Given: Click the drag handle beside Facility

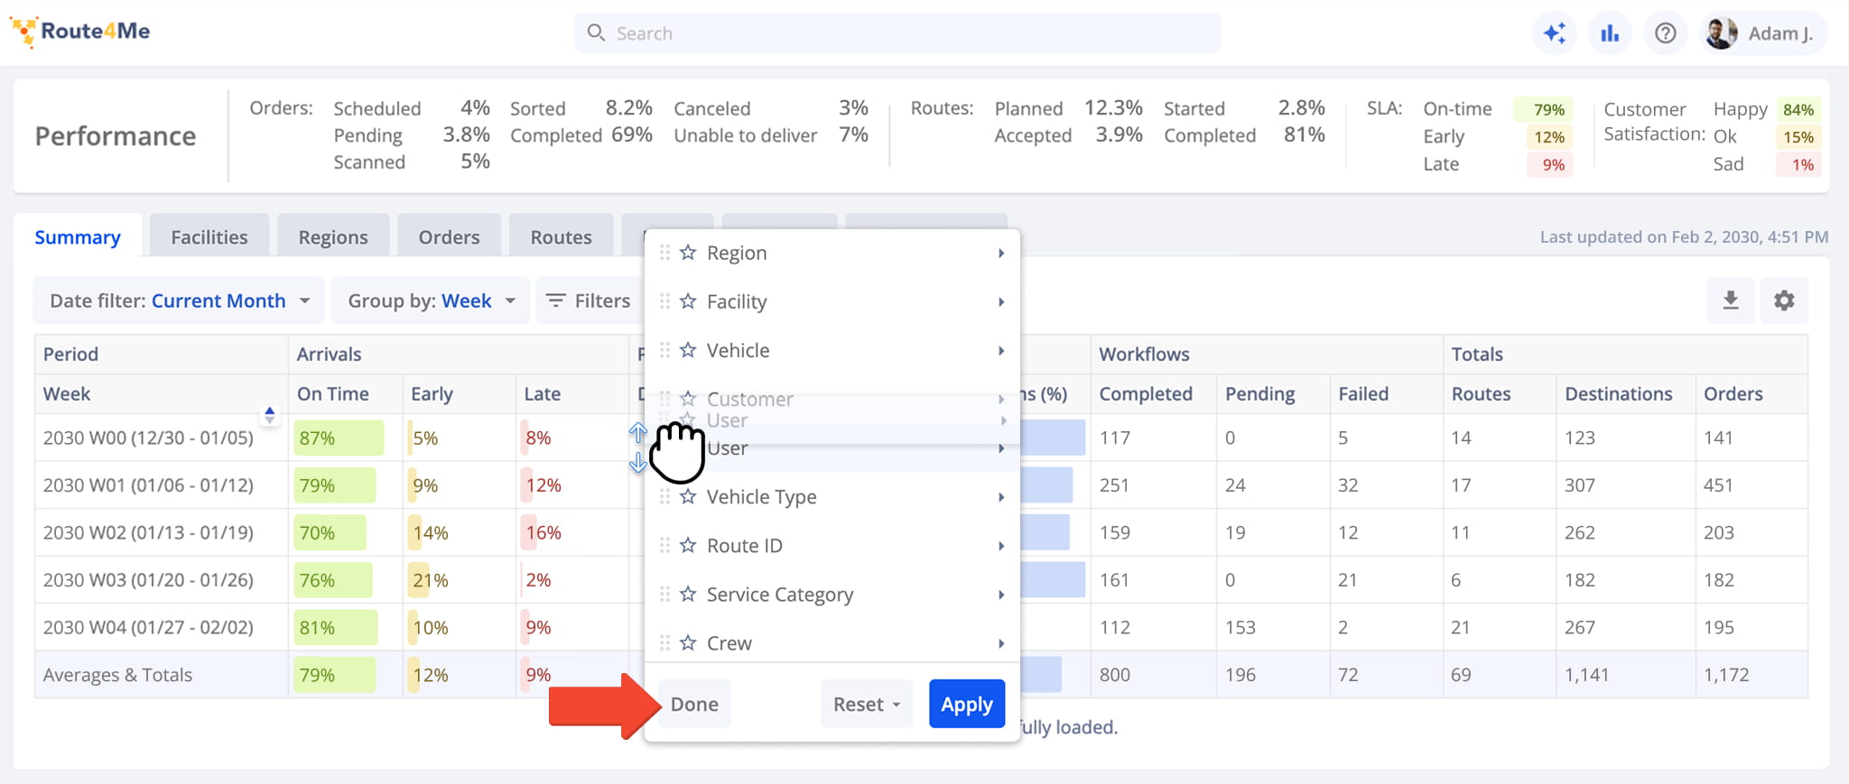Looking at the screenshot, I should [664, 301].
